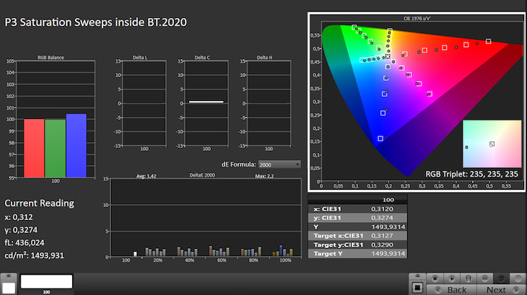Expand the pattern panel up-arrow at bottom left

click(x=9, y=276)
